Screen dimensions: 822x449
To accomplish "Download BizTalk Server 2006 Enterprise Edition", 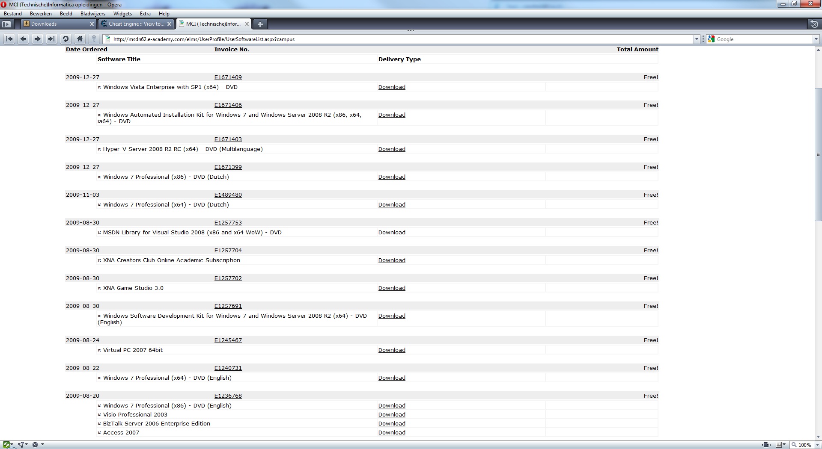I will 392,424.
